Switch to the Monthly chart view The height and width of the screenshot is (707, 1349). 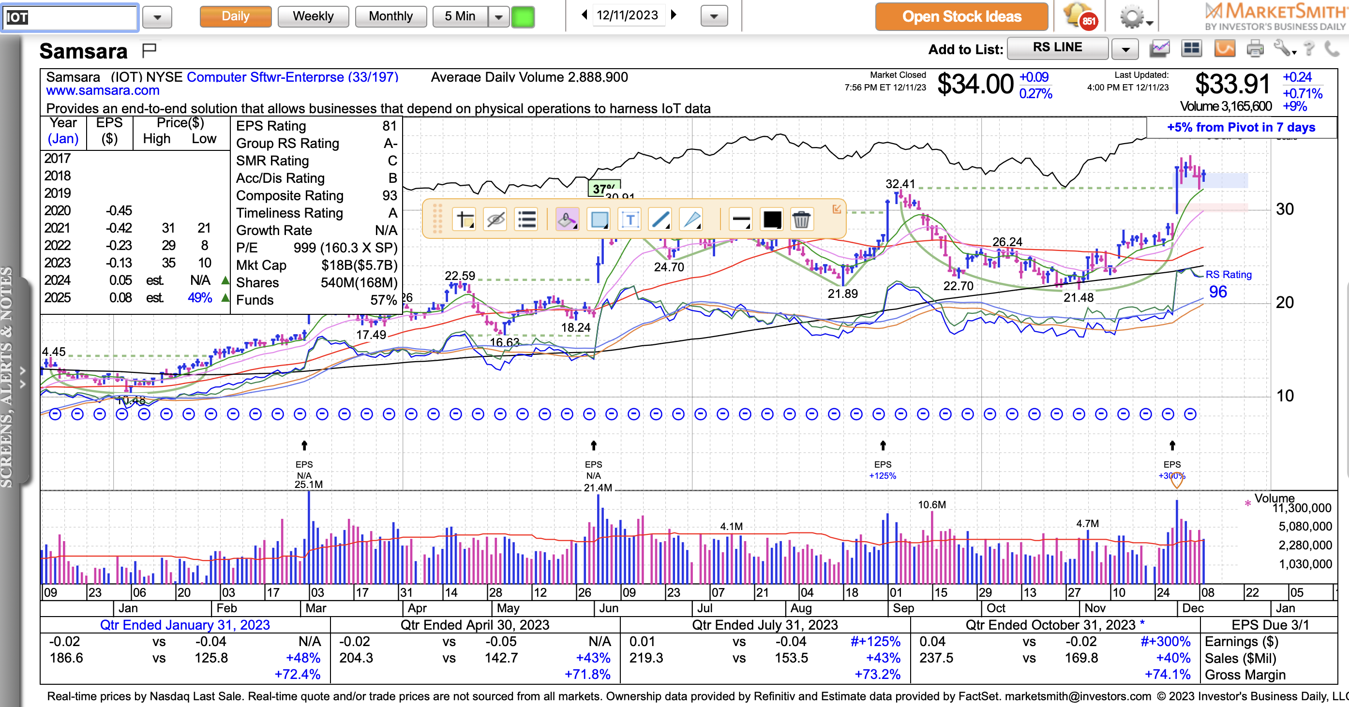point(390,16)
